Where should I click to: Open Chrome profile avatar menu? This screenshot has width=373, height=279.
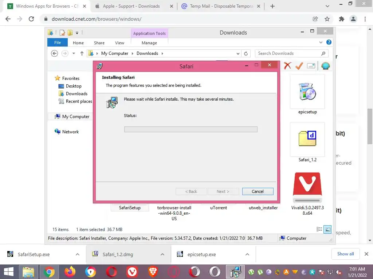pos(353,19)
